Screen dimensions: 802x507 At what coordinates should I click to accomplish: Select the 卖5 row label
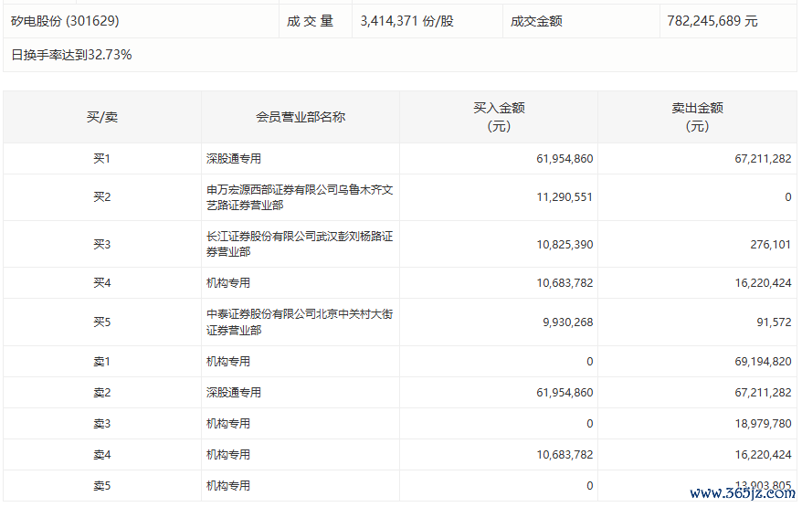tap(101, 486)
